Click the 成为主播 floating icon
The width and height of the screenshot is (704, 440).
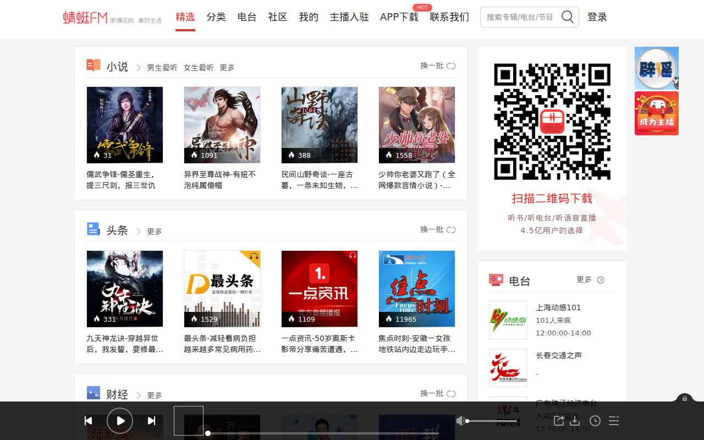pyautogui.click(x=656, y=113)
